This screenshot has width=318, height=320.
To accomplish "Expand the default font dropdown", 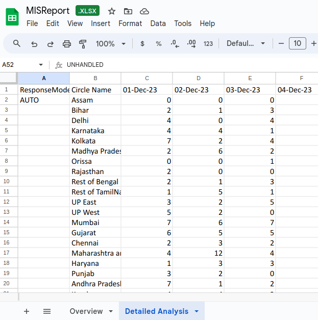I will point(246,44).
